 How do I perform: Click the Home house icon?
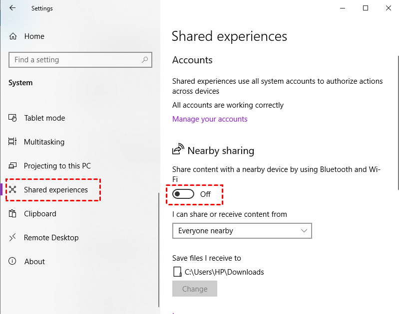tap(13, 36)
